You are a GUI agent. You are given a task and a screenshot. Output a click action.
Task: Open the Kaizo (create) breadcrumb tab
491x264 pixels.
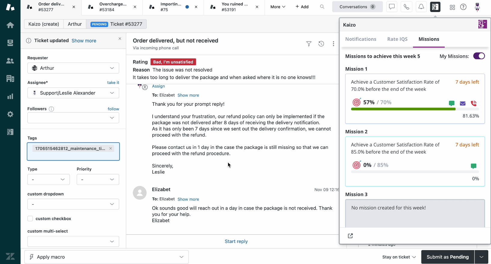tap(44, 24)
